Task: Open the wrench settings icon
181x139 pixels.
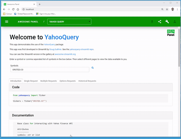Action: coord(167,21)
